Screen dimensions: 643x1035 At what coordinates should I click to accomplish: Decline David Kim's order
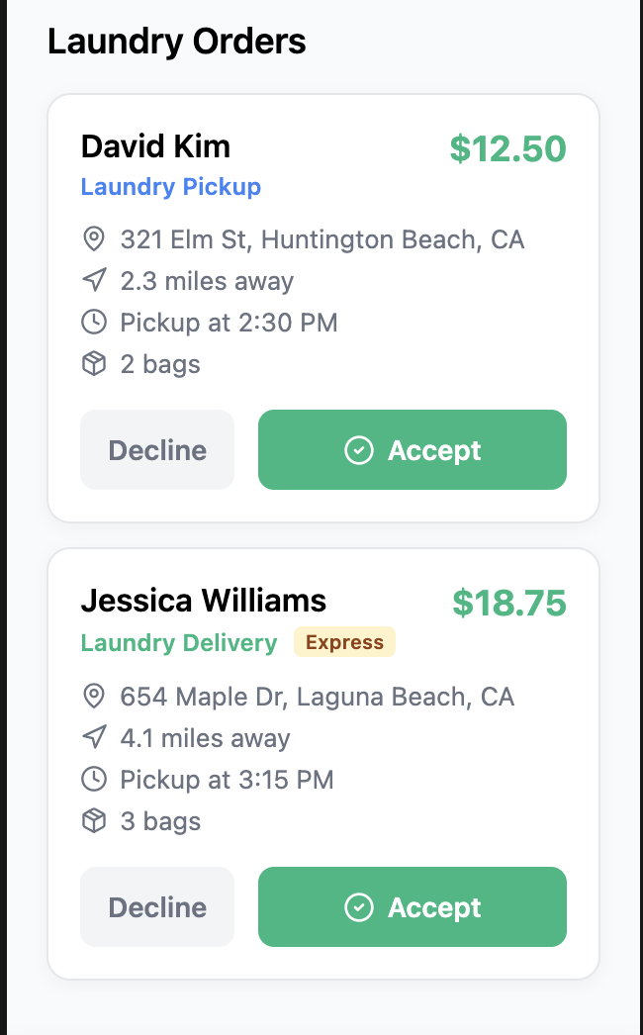tap(157, 449)
